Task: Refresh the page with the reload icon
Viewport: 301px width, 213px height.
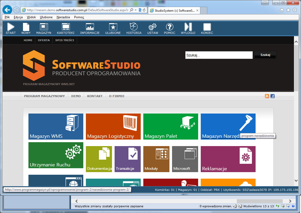Action: coord(144,10)
